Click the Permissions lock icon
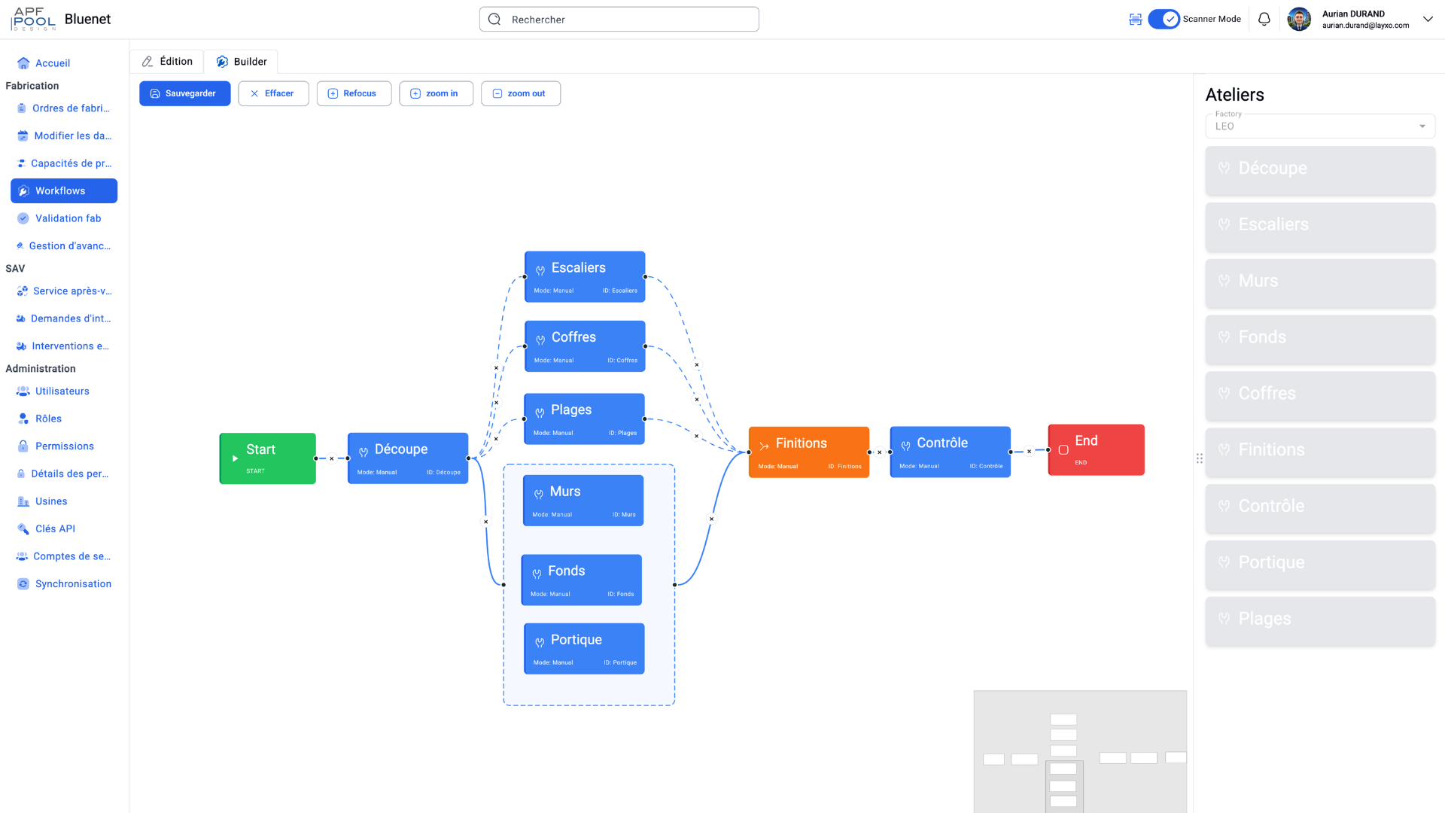 (23, 446)
